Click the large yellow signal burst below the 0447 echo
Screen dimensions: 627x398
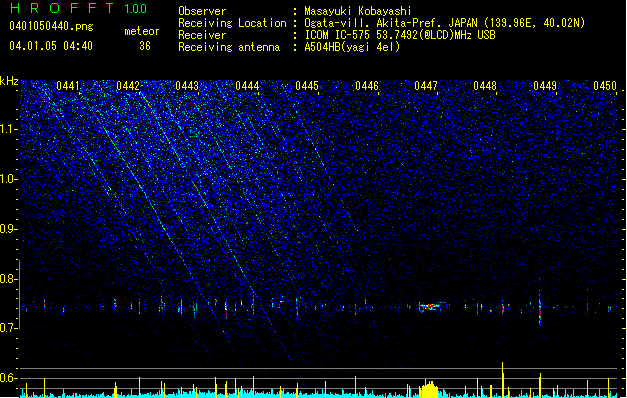(x=429, y=390)
